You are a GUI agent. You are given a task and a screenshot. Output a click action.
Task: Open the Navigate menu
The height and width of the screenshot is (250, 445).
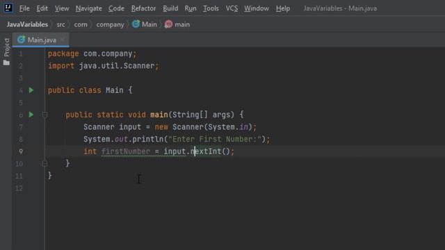(89, 8)
